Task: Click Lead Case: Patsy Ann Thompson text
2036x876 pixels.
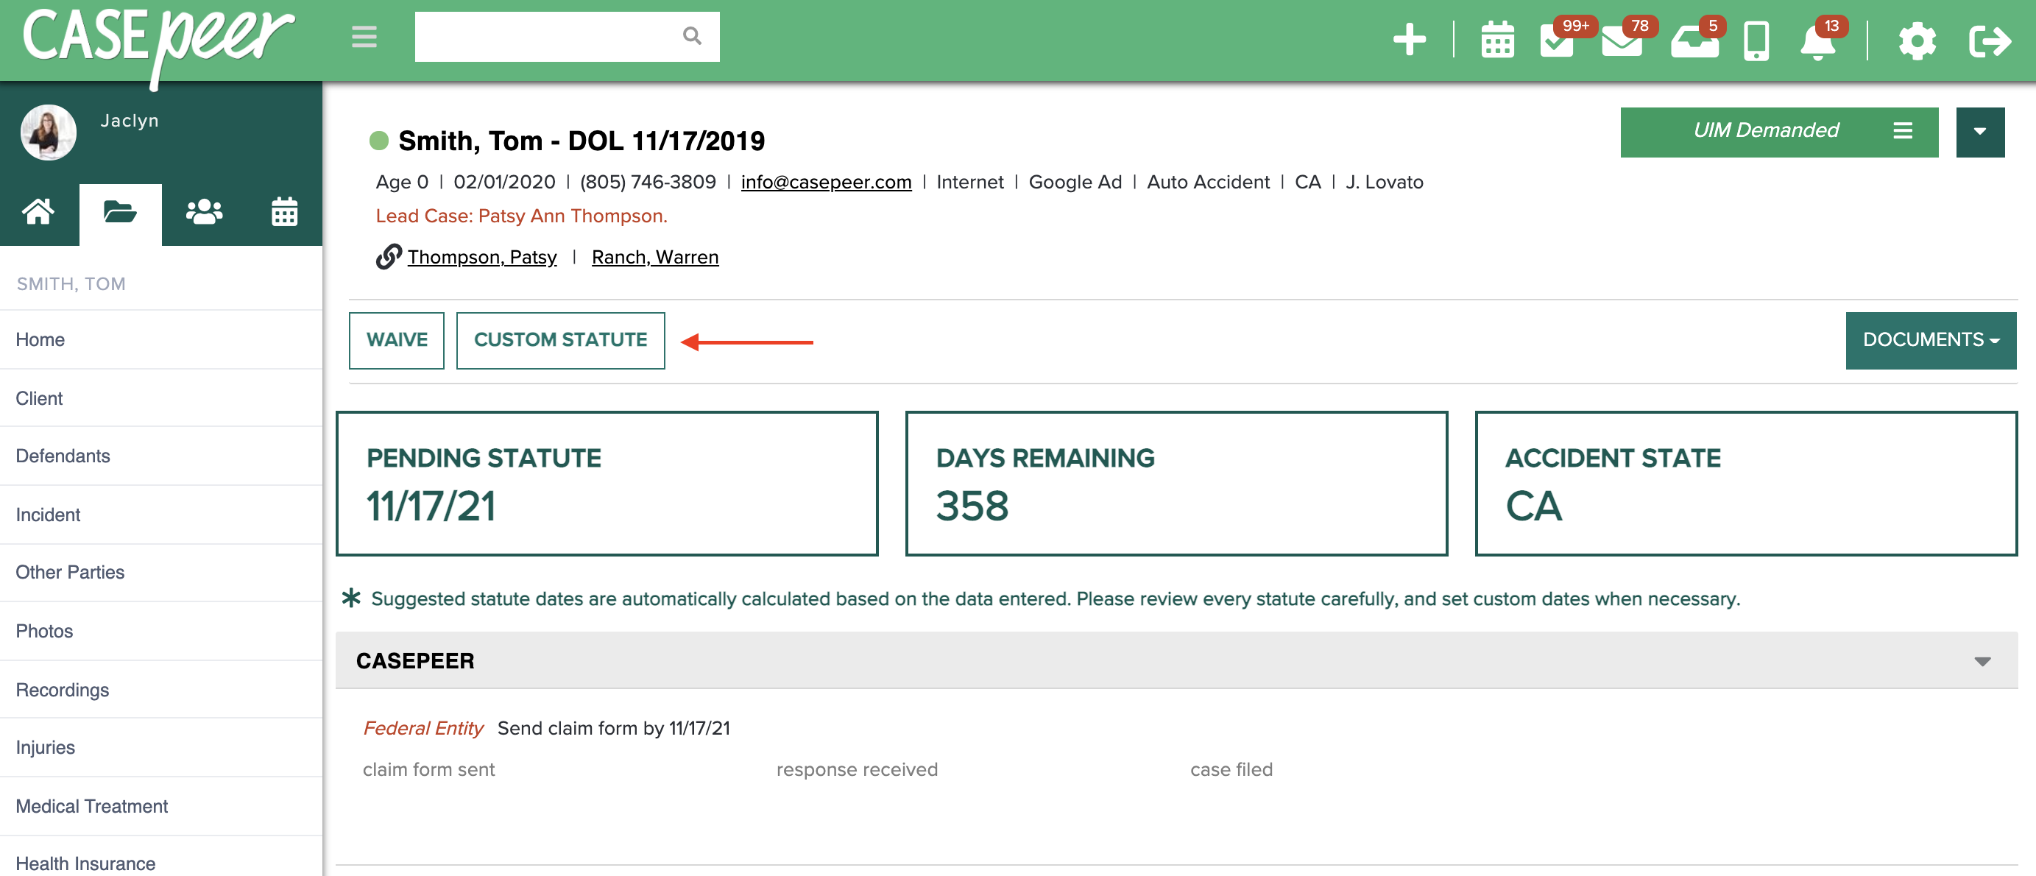Action: [x=522, y=216]
